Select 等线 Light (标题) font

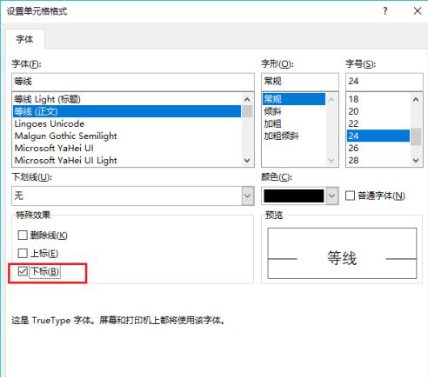[127, 99]
